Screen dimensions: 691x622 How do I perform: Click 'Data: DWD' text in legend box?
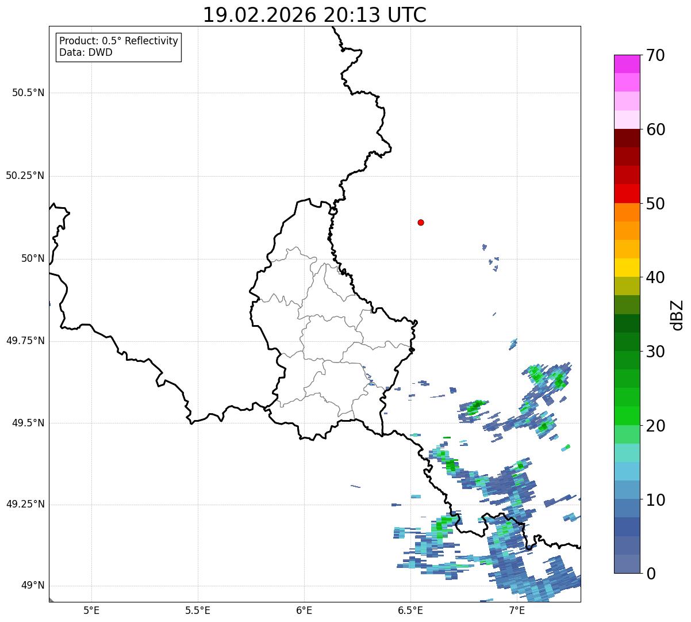(86, 52)
